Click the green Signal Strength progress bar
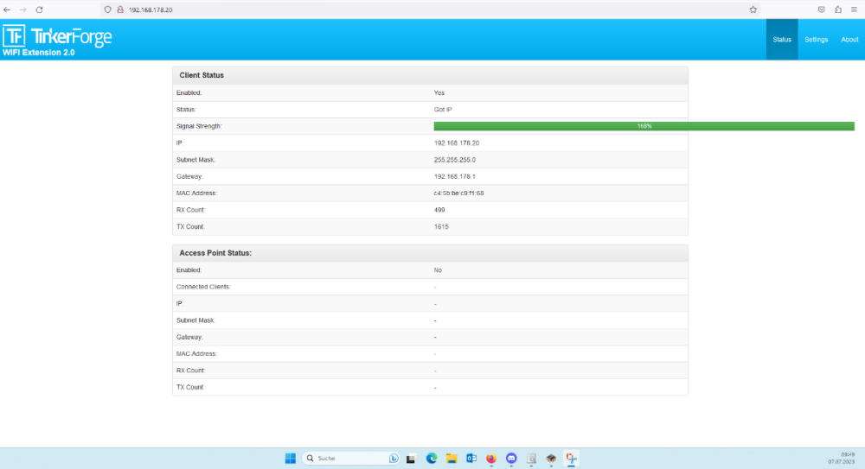 pyautogui.click(x=644, y=126)
